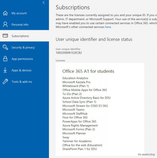This screenshot has height=158, width=157.
Task: Click the Tools & add-ins wrench icon
Action: (5, 82)
